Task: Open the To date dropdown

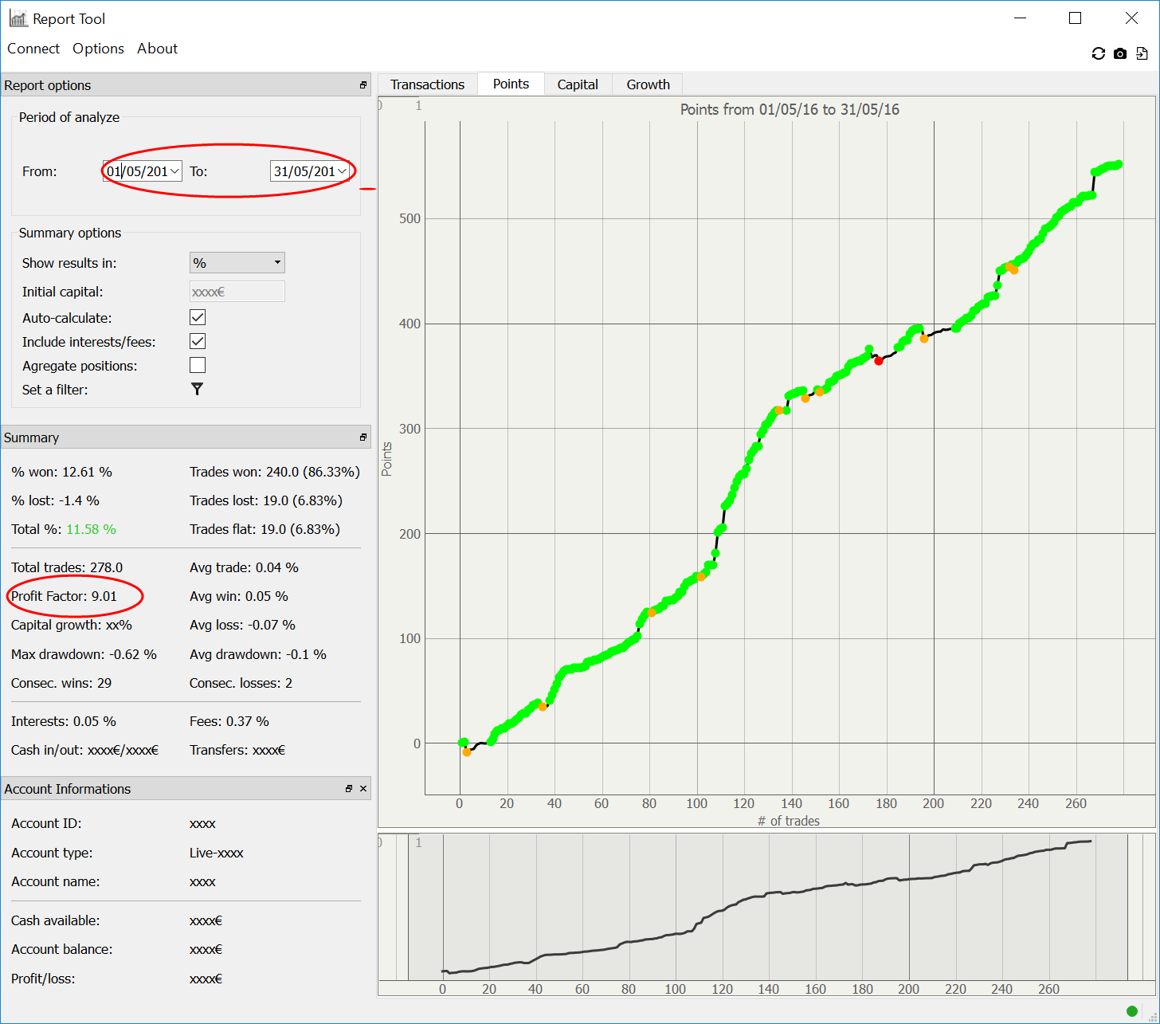Action: coord(342,171)
